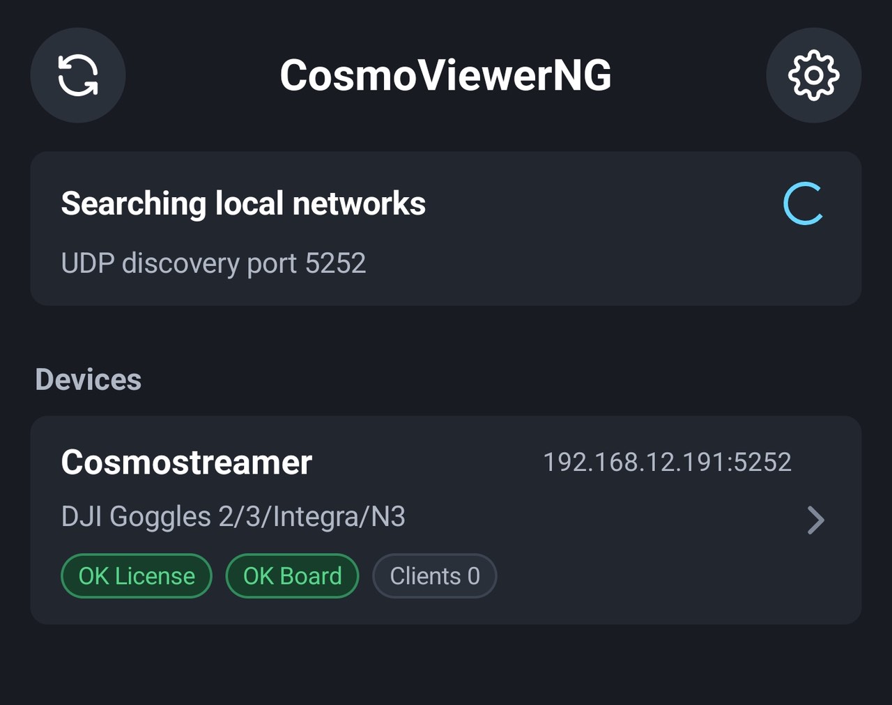Viewport: 892px width, 705px height.
Task: Select the OK License badge
Action: tap(137, 576)
